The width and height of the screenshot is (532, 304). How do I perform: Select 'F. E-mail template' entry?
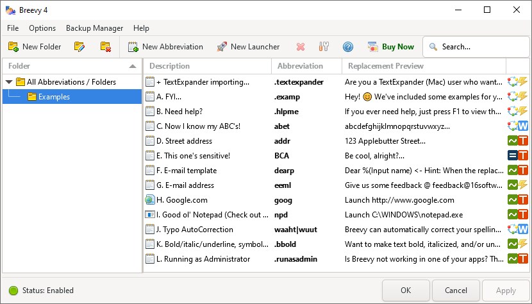[187, 171]
